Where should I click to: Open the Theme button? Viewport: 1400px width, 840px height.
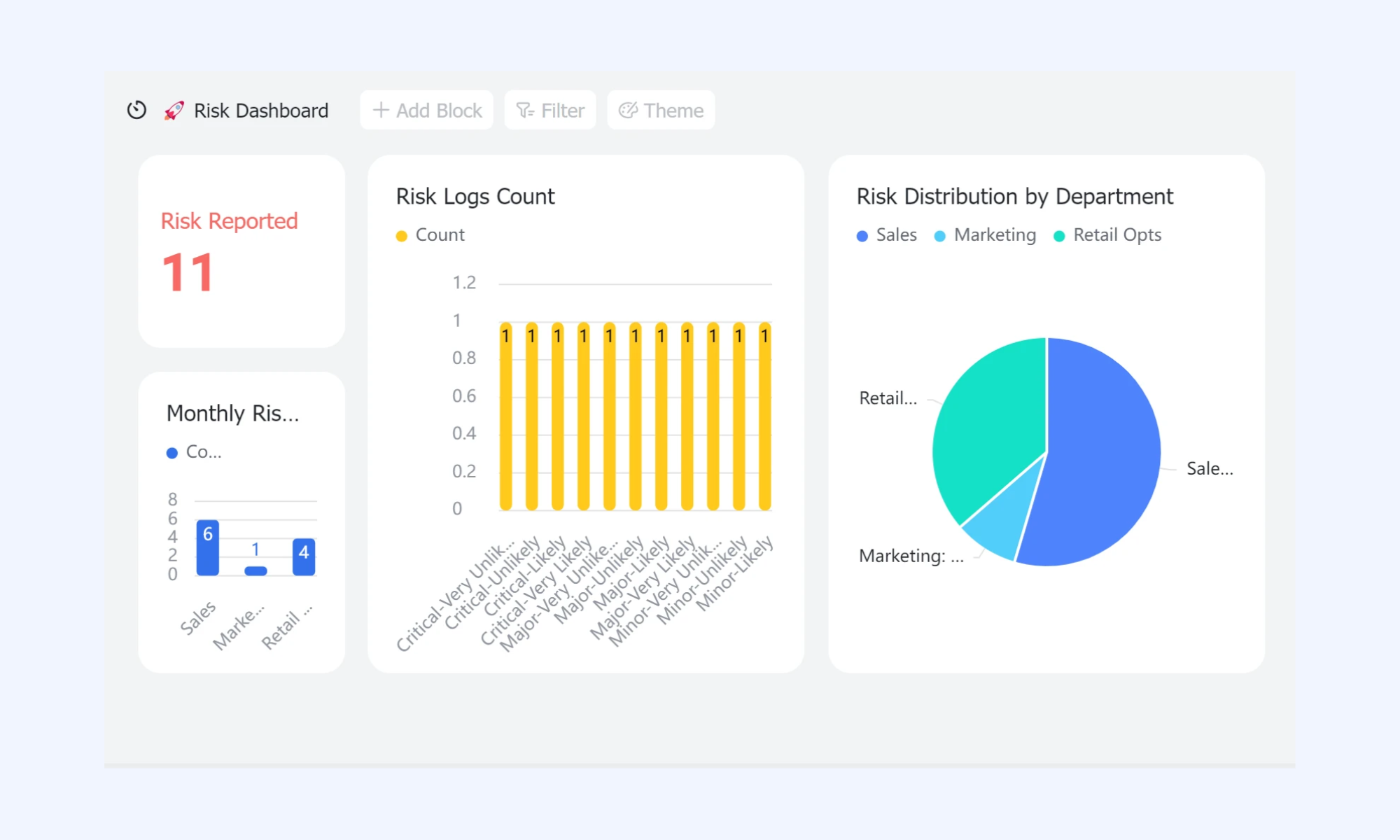click(661, 110)
